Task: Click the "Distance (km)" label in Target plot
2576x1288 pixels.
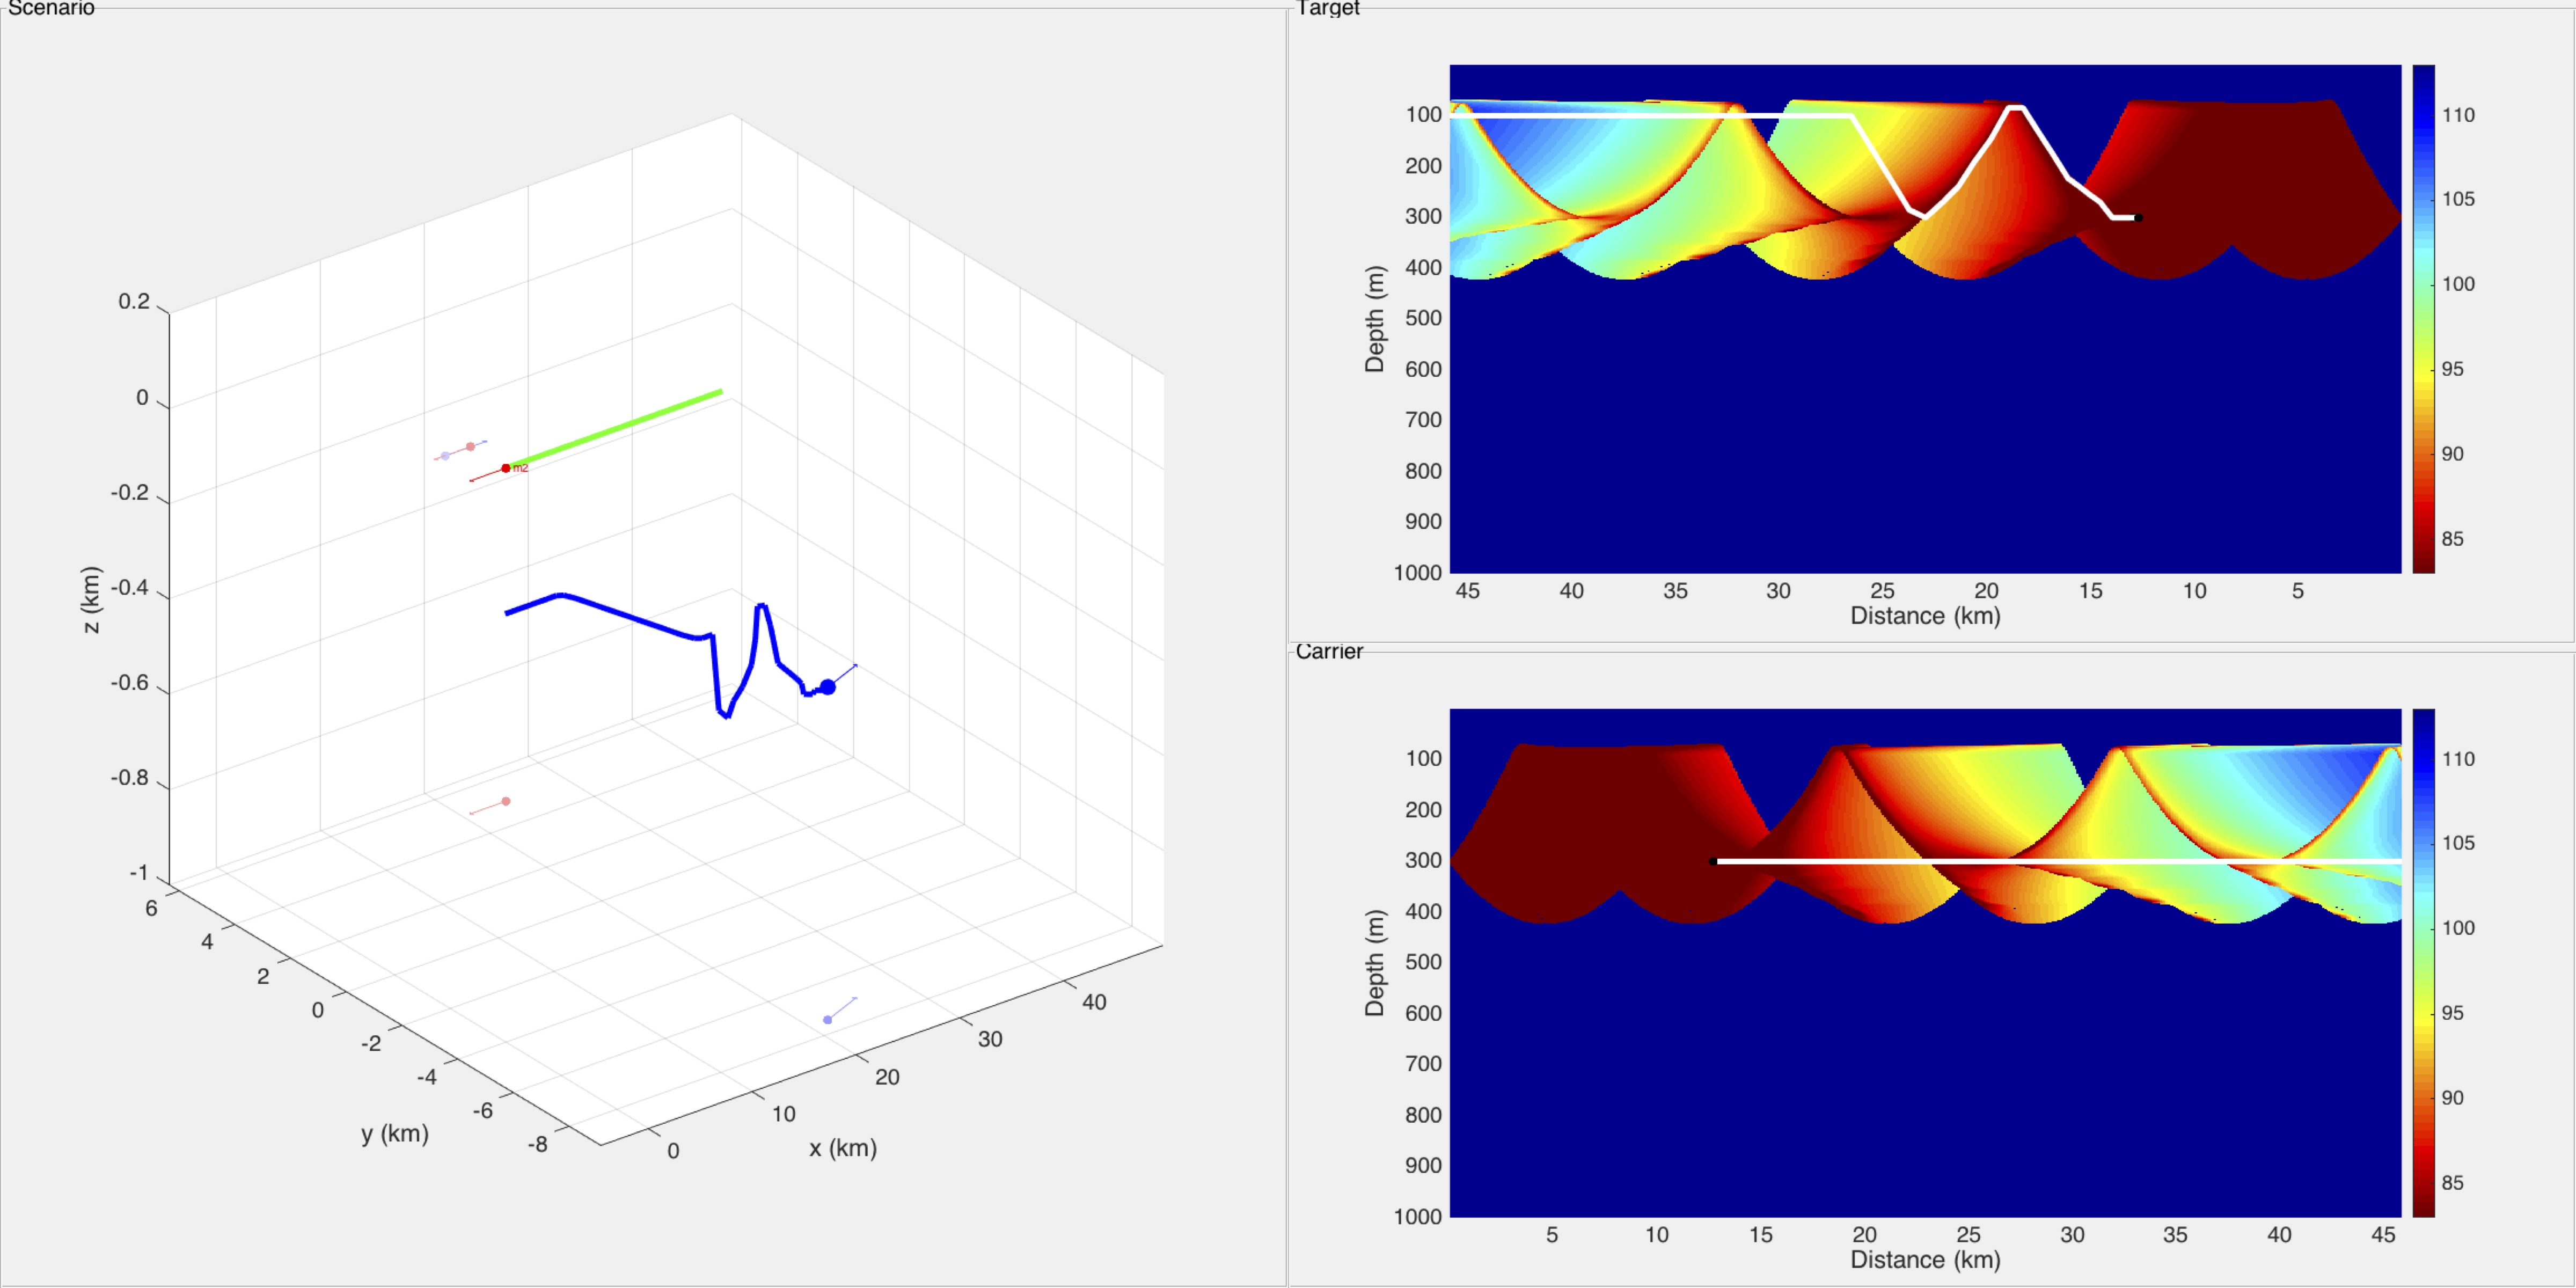Action: (1925, 616)
